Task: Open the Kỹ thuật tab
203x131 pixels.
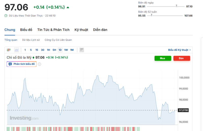Action: 81,30
